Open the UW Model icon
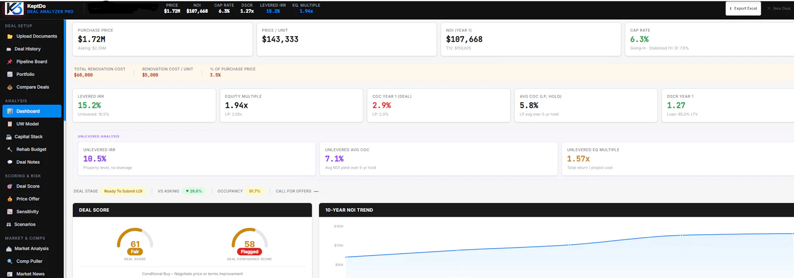794x278 pixels. click(x=10, y=124)
